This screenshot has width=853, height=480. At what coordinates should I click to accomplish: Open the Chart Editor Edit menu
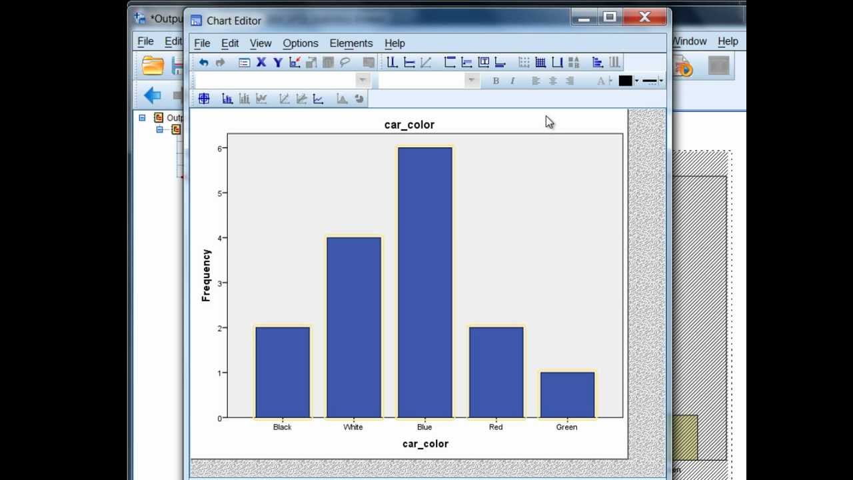click(x=230, y=43)
